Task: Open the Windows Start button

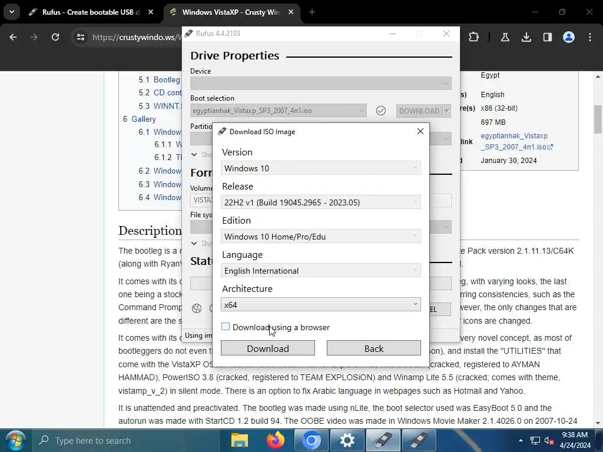Action: (15, 440)
